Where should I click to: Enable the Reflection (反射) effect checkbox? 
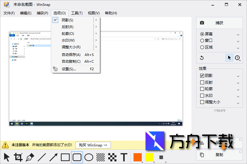[202, 82]
